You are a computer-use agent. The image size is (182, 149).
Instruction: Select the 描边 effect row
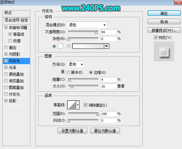16,48
